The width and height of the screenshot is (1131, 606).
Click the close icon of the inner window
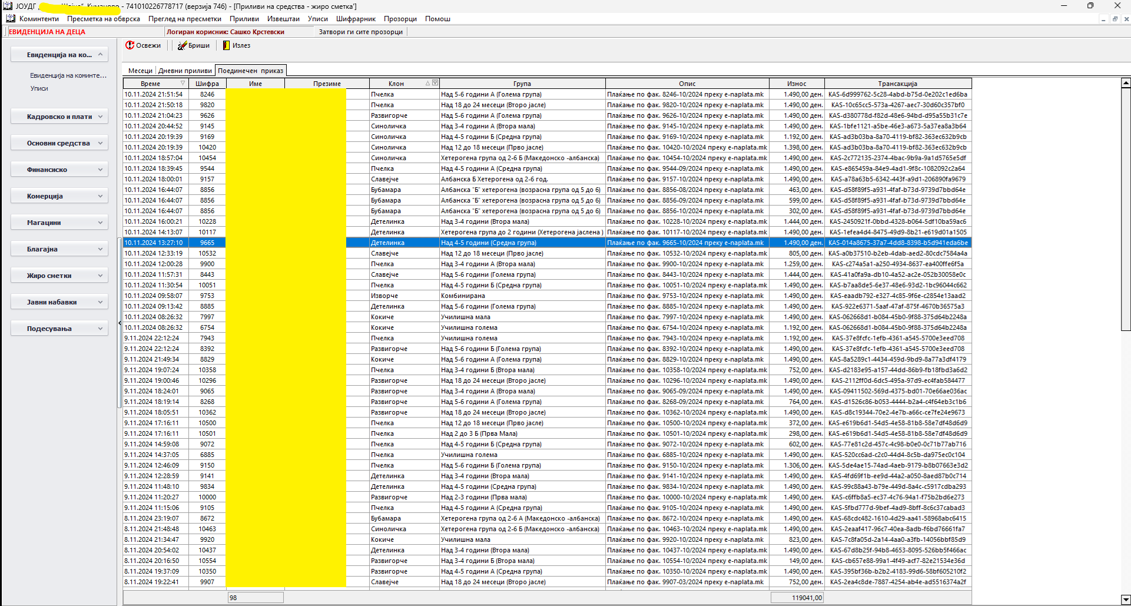1126,19
